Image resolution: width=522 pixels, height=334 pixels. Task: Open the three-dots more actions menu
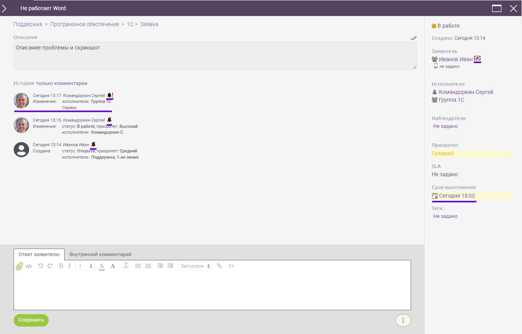coord(403,320)
